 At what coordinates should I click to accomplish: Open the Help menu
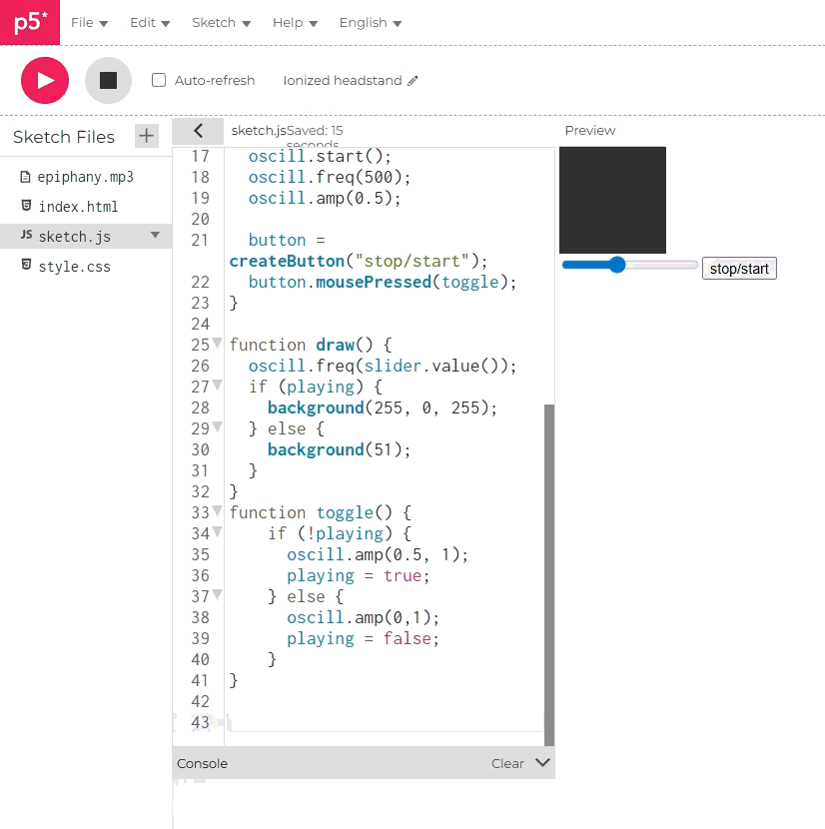tap(295, 23)
